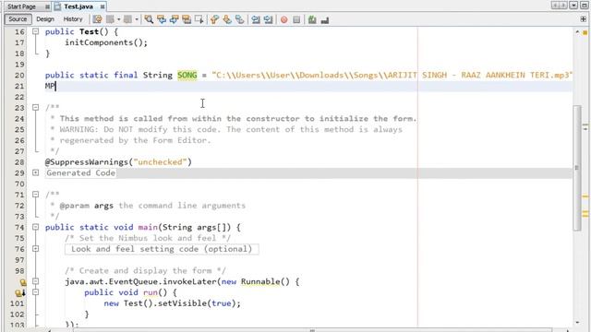The height and width of the screenshot is (332, 591).
Task: Collapse invokeLater Runnable fold
Action: tap(35, 281)
